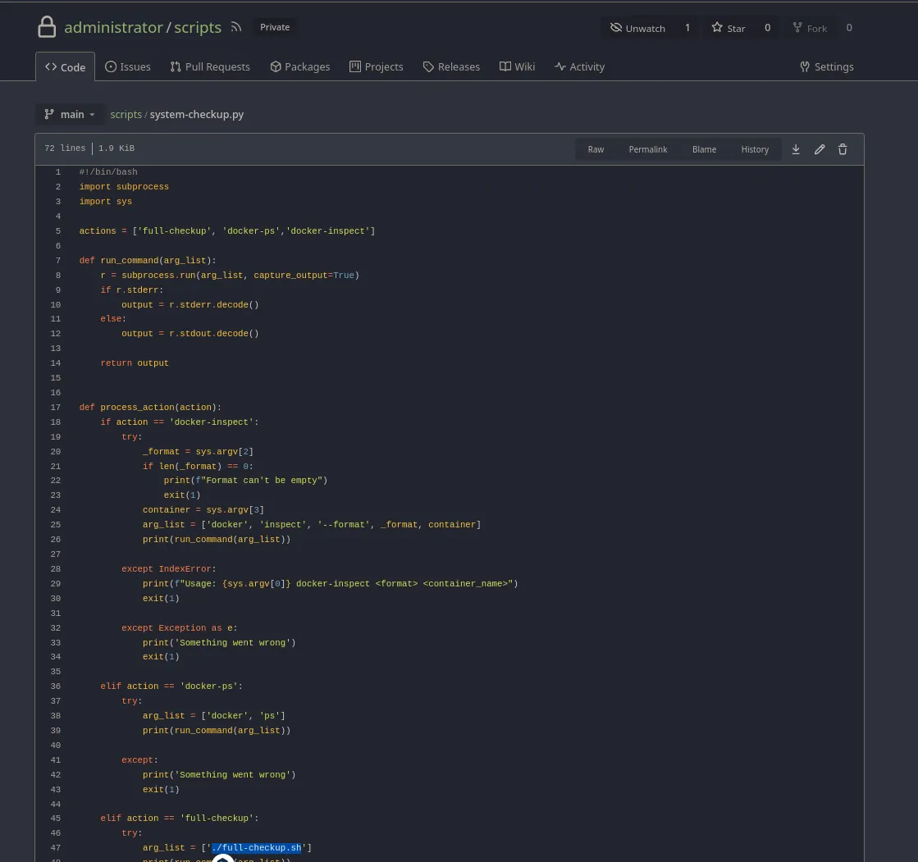Go to the Releases tab
Viewport: 918px width, 862px height.
pyautogui.click(x=451, y=66)
